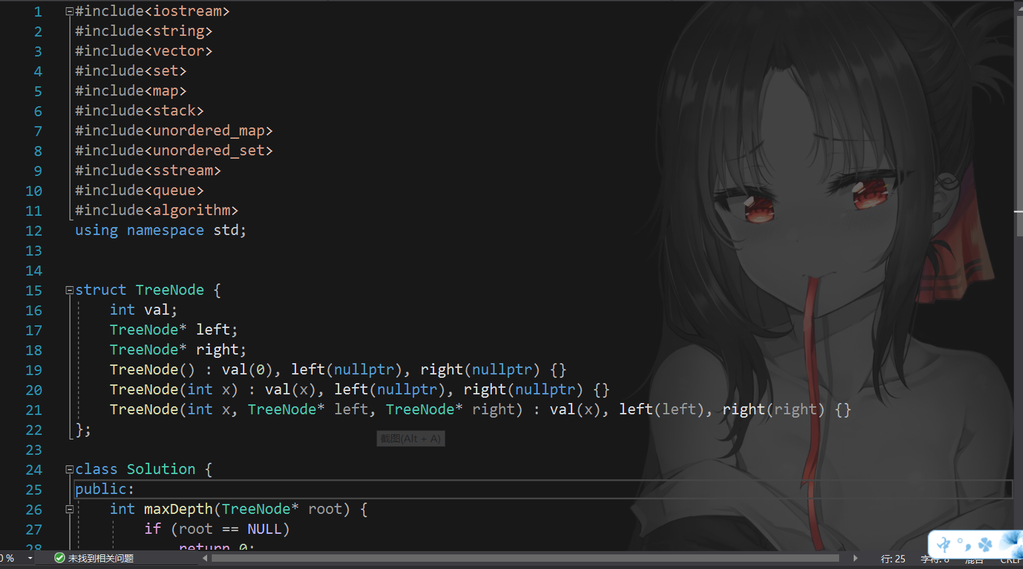Click the horizontal scrollbar left arrow
The width and height of the screenshot is (1023, 569).
pyautogui.click(x=206, y=558)
